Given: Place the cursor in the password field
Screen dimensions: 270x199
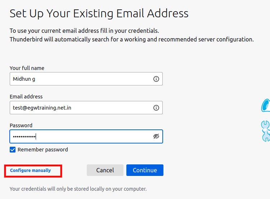Looking at the screenshot, I should tap(79, 137).
